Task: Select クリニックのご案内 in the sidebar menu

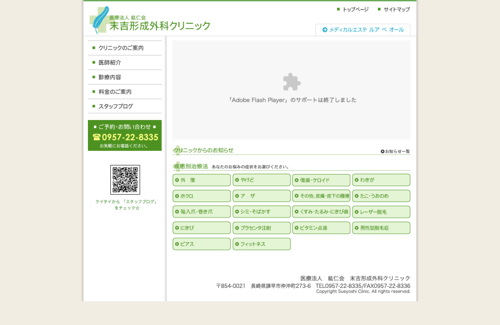Action: [x=125, y=48]
